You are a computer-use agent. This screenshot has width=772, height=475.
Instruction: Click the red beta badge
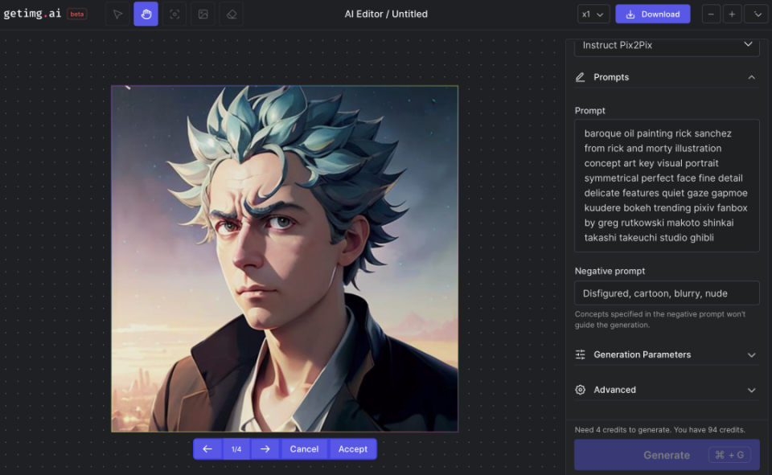[77, 14]
